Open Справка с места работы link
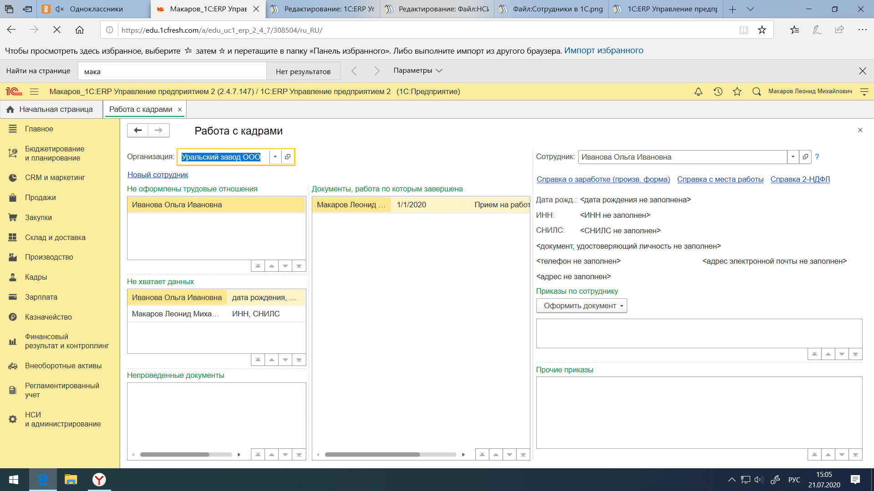 (720, 179)
